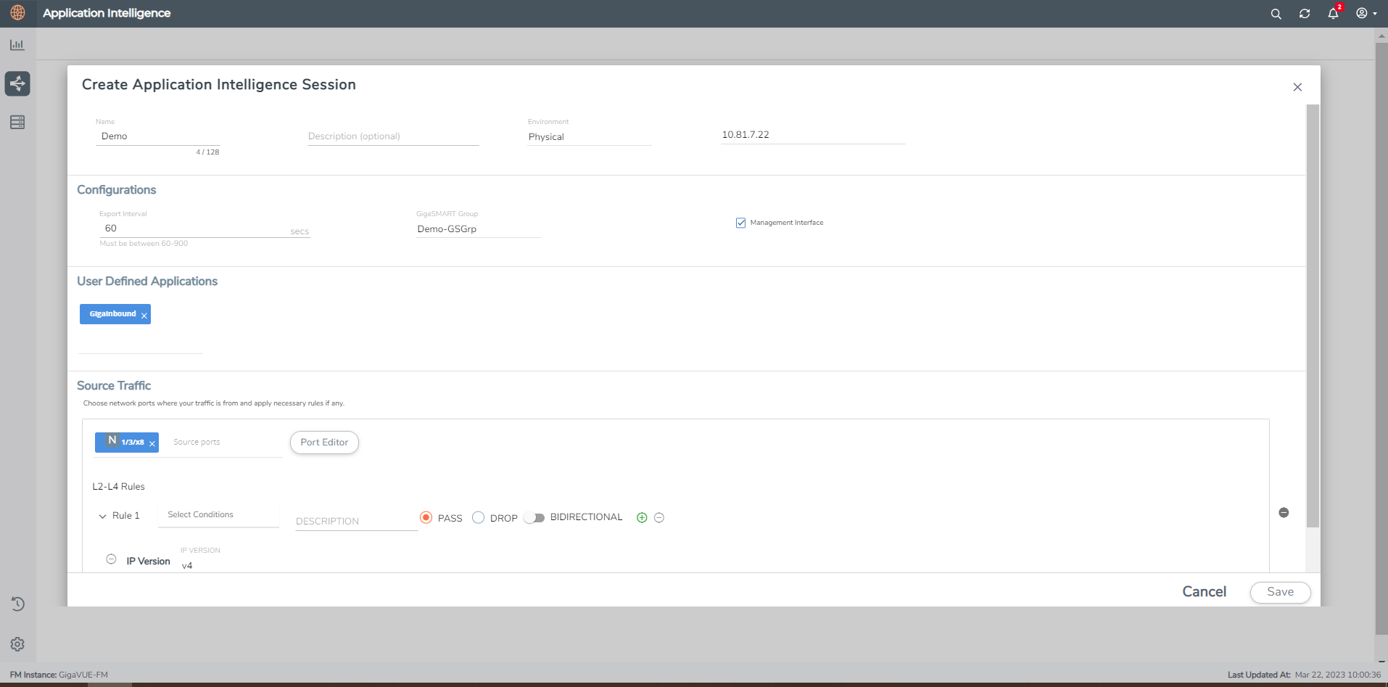
Task: Select the PASS radio button
Action: [x=426, y=517]
